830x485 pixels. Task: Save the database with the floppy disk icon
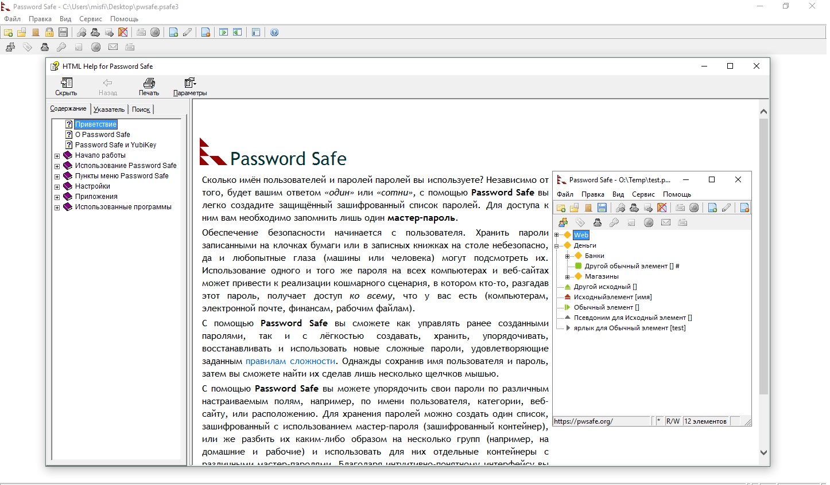click(x=63, y=33)
